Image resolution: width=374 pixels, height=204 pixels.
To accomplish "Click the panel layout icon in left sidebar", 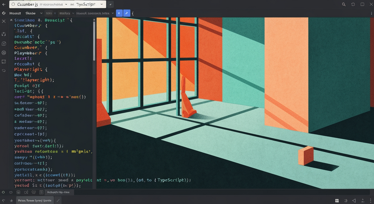I will [x=4, y=62].
